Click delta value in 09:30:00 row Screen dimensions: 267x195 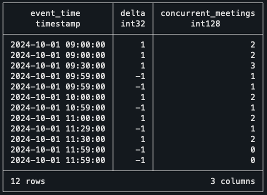coord(143,65)
